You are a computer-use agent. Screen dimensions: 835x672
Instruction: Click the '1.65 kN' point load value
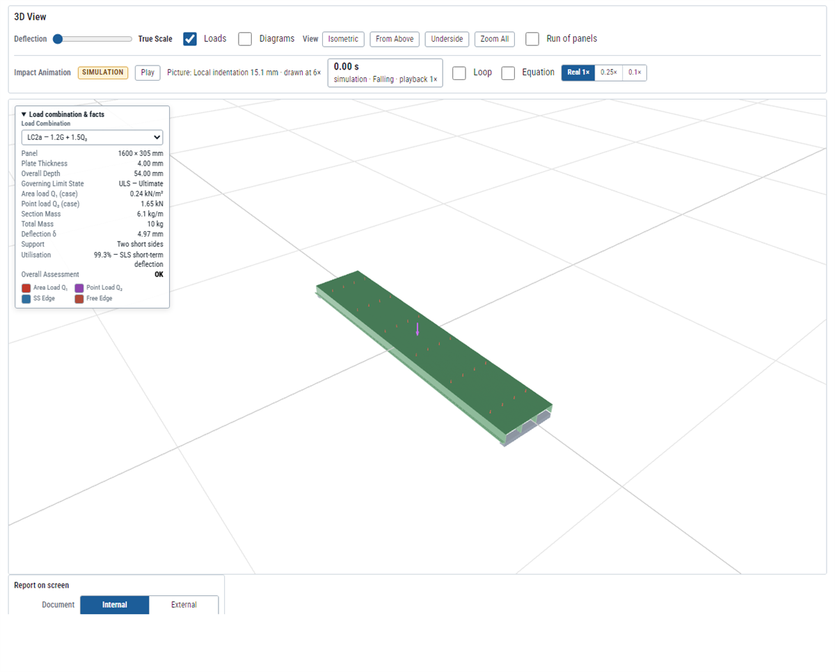pyautogui.click(x=152, y=204)
